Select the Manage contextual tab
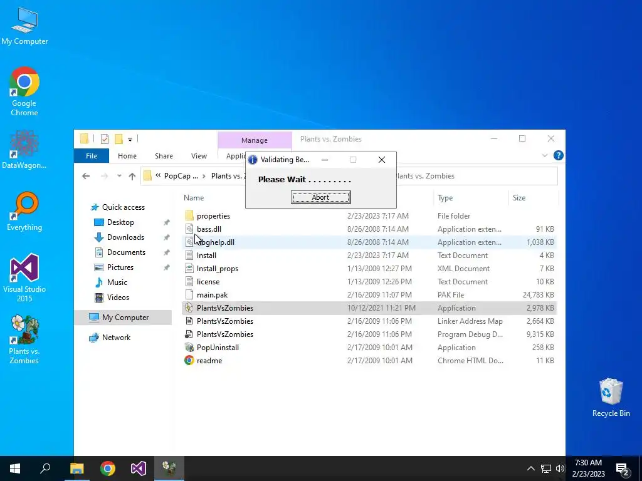Screen dimensions: 642x481 [x=255, y=140]
